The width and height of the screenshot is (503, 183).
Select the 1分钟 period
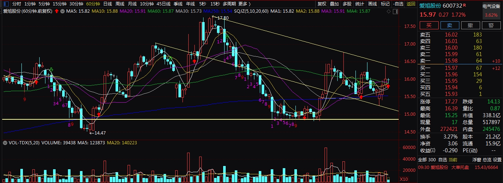click(30, 4)
